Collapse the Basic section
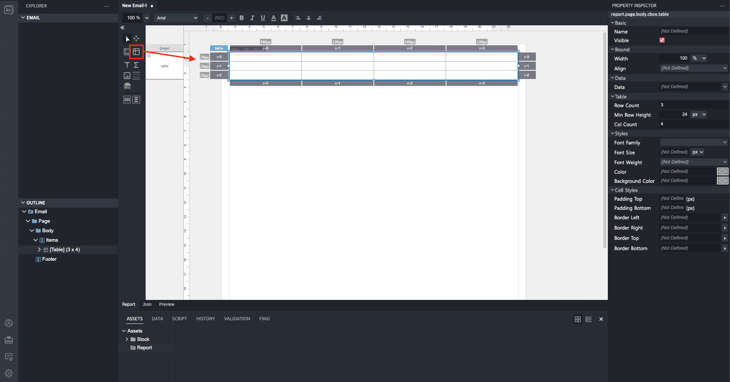 click(x=613, y=23)
